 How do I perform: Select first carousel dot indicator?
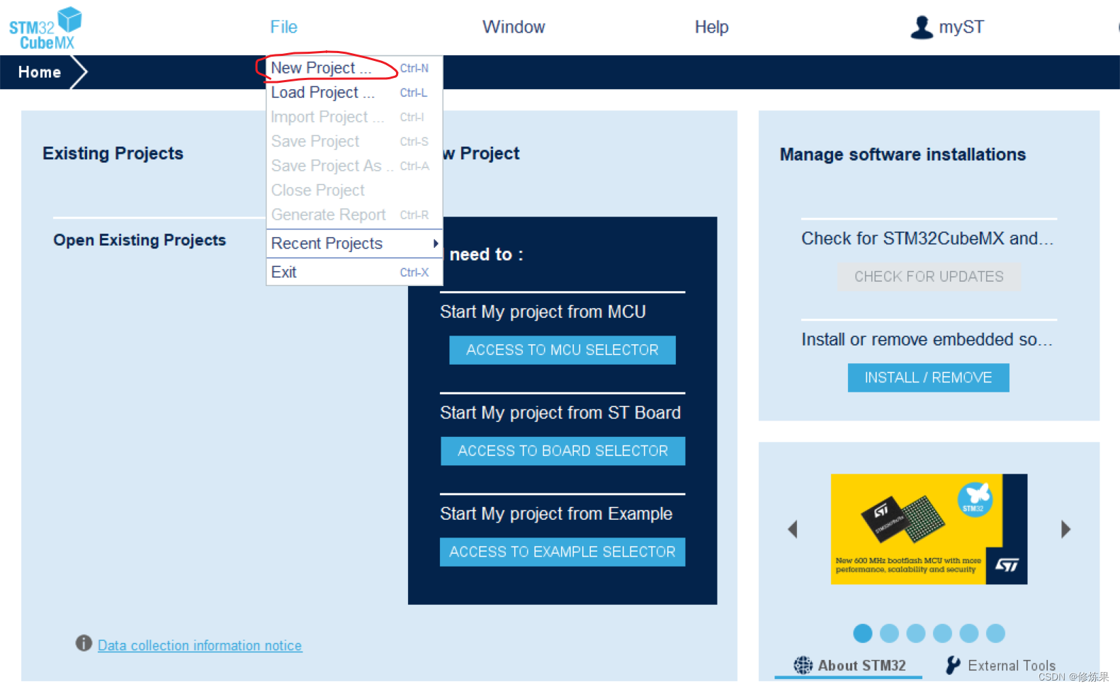(x=863, y=633)
